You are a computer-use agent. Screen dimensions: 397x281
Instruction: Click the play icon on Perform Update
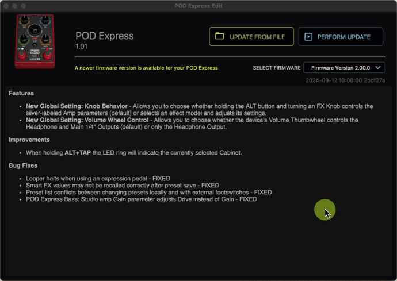pyautogui.click(x=308, y=37)
